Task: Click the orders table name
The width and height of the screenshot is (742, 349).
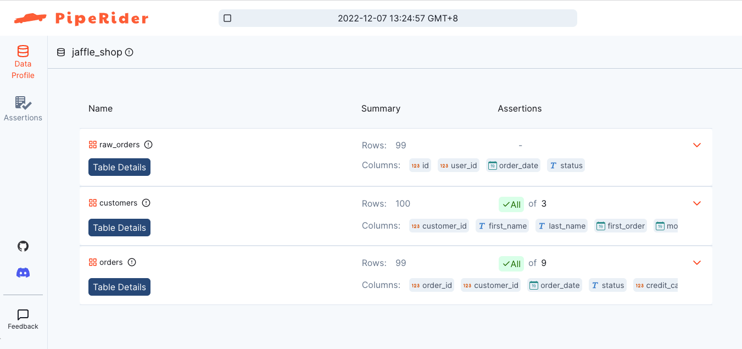Action: tap(111, 262)
